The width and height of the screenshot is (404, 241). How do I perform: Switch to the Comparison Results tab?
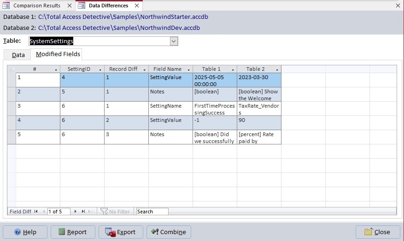click(36, 6)
